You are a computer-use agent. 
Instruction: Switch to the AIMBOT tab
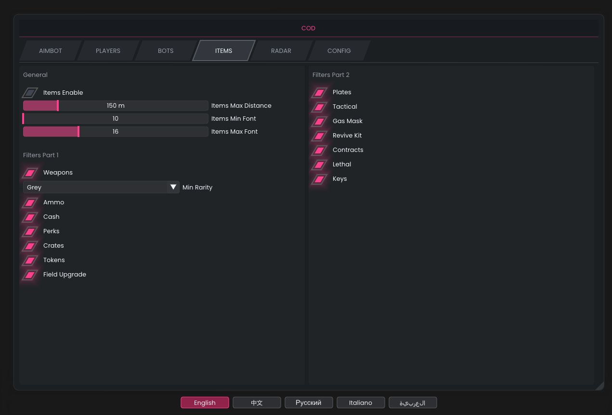(x=51, y=51)
